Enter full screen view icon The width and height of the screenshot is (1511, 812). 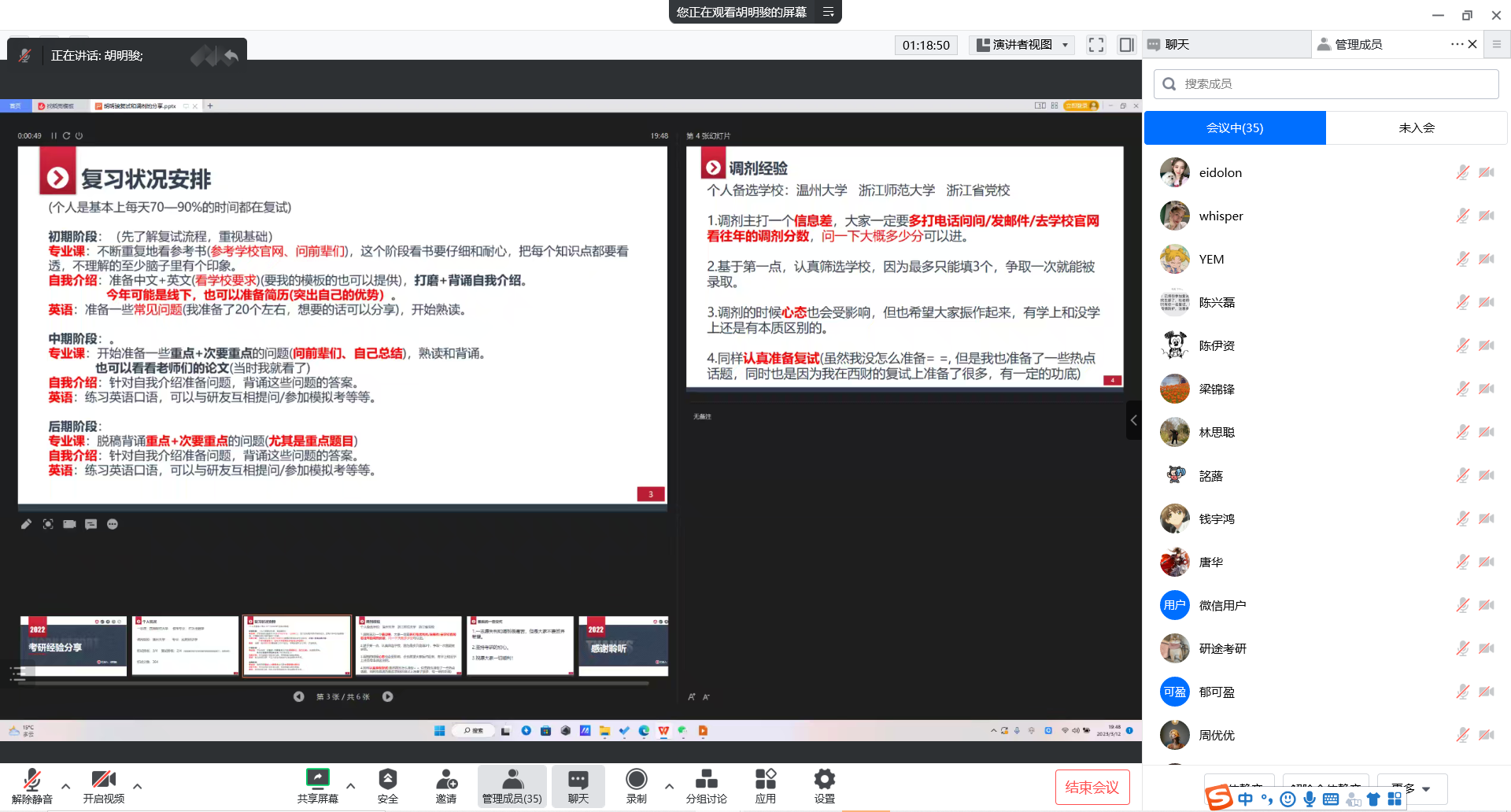pos(1095,45)
